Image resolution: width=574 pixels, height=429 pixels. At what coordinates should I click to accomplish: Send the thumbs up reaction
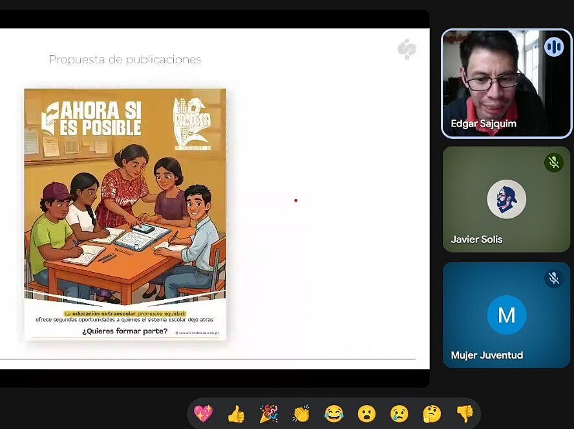click(236, 413)
